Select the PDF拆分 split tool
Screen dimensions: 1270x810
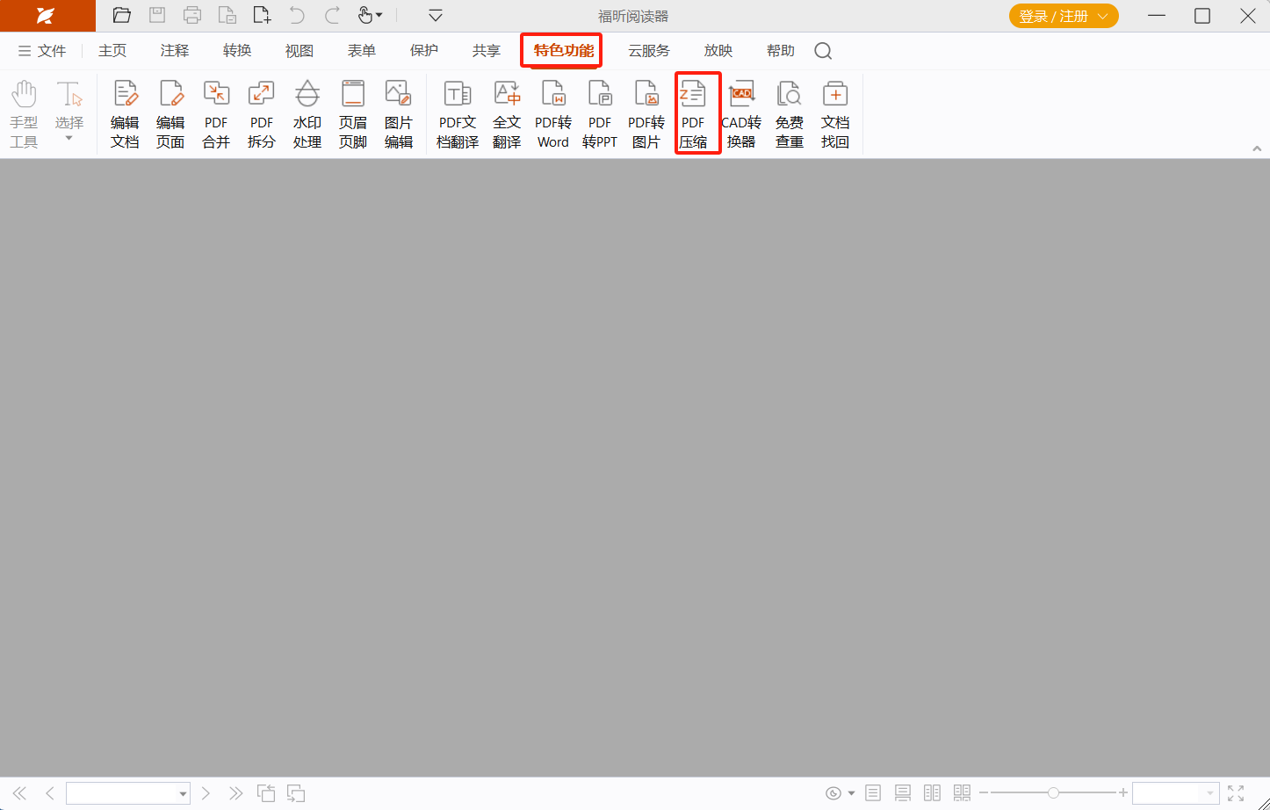[x=262, y=113]
